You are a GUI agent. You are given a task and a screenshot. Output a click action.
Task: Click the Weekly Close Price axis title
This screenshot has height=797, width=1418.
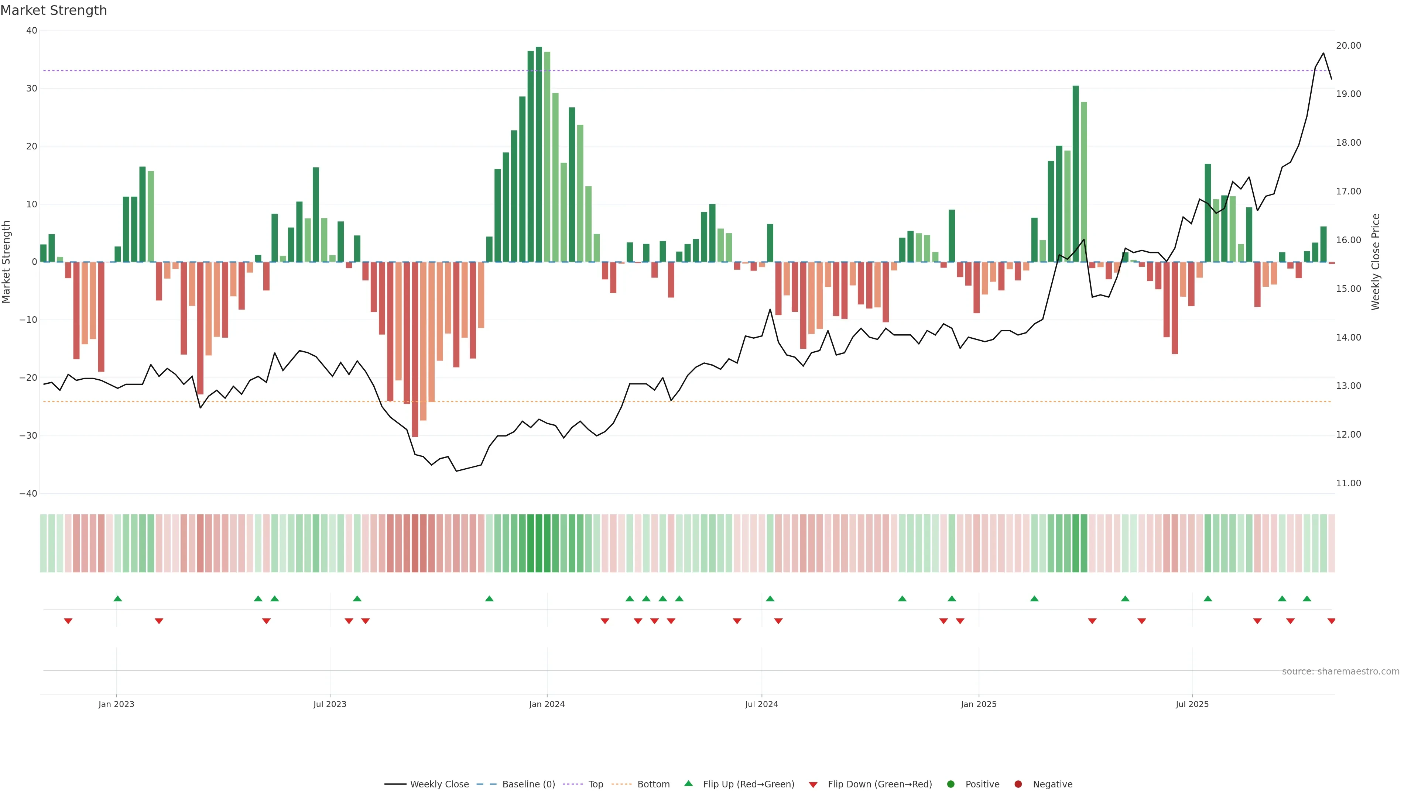pos(1376,262)
